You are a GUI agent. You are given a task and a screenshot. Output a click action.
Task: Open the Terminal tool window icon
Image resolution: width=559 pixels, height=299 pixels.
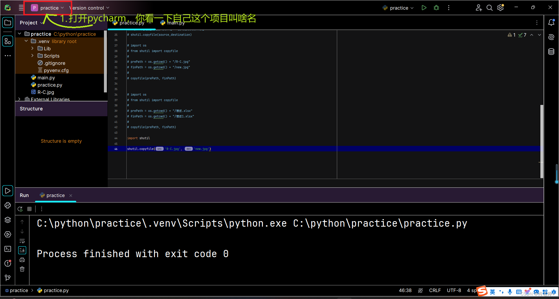pyautogui.click(x=8, y=249)
